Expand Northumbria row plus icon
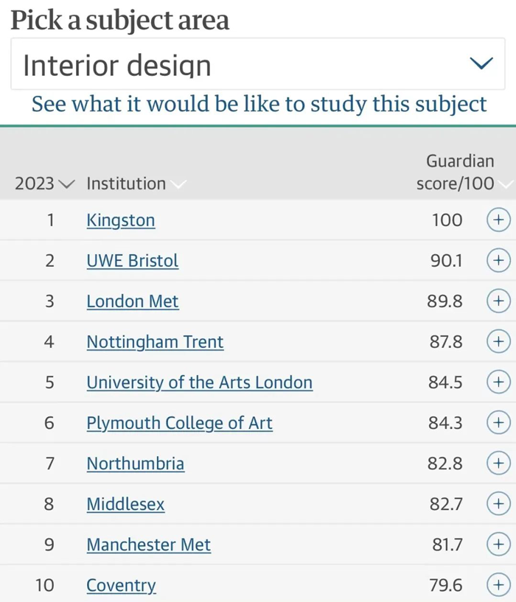 coord(498,463)
